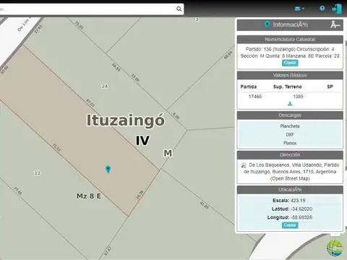The image size is (347, 260).
Task: Click the teal map marker on the parcel
Action: (x=108, y=169)
